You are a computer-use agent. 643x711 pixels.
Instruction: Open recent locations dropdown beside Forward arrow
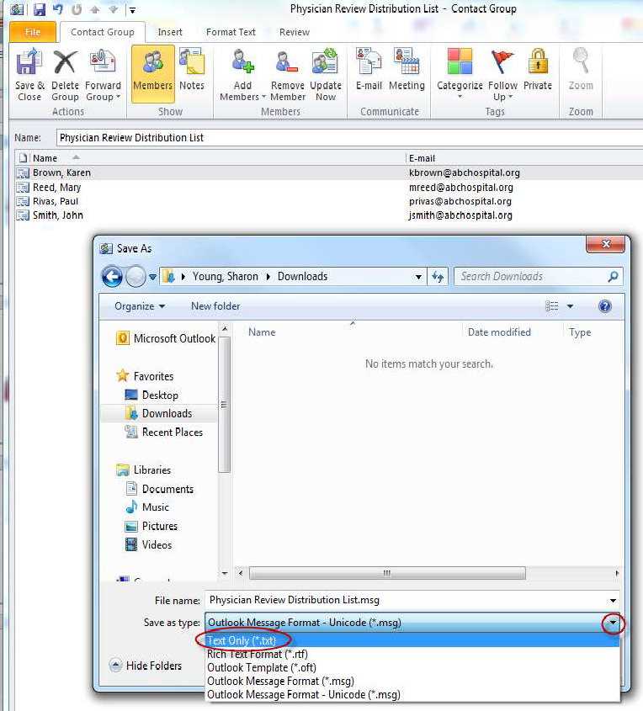coord(153,277)
